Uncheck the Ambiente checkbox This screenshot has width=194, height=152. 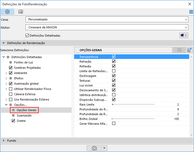(11, 73)
